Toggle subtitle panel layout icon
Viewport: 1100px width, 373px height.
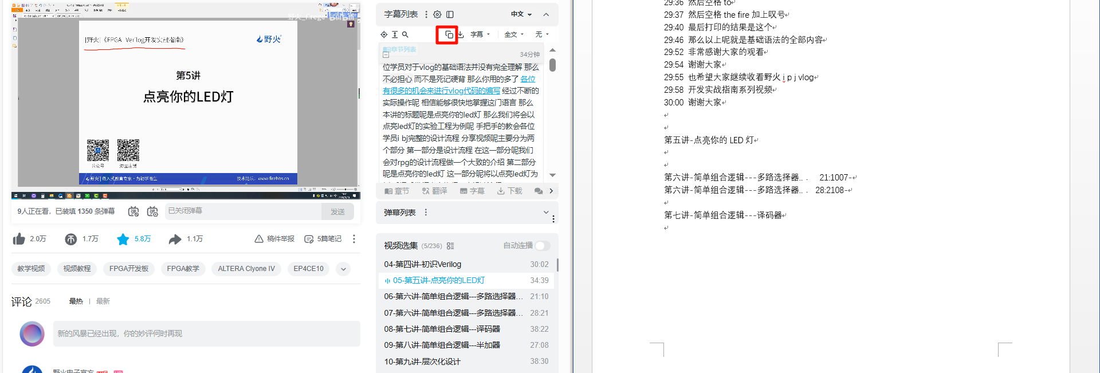[x=450, y=14]
